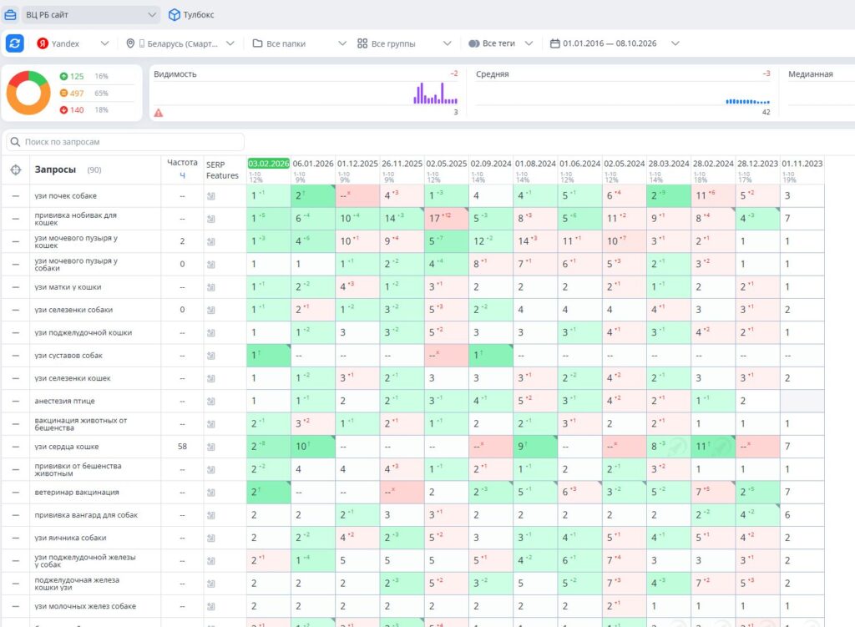
Task: Open SERP features icon for узи почек собаке
Action: (211, 196)
